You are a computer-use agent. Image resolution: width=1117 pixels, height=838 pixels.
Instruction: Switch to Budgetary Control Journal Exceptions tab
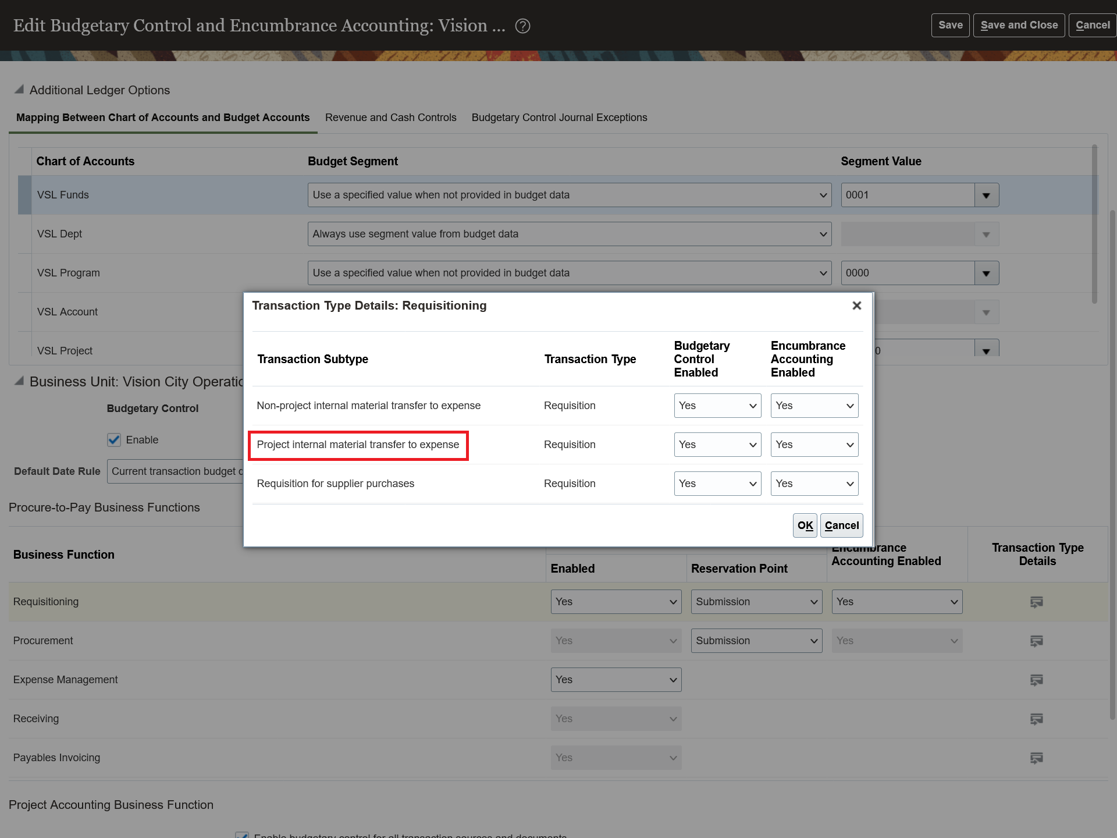pos(558,118)
